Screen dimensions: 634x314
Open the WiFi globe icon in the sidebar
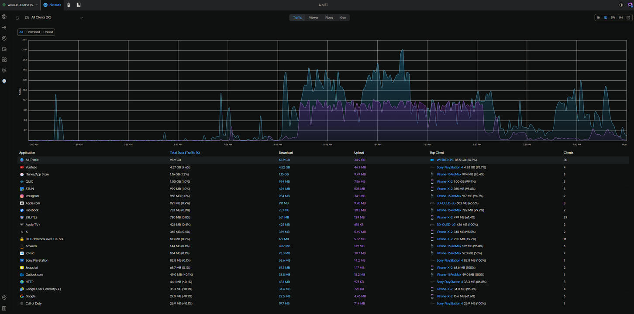[4, 81]
